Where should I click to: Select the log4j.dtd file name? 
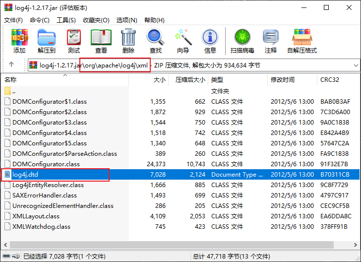25,175
